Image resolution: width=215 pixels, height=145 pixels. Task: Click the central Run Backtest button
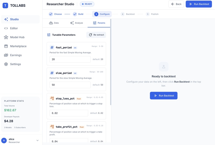[x=164, y=96]
